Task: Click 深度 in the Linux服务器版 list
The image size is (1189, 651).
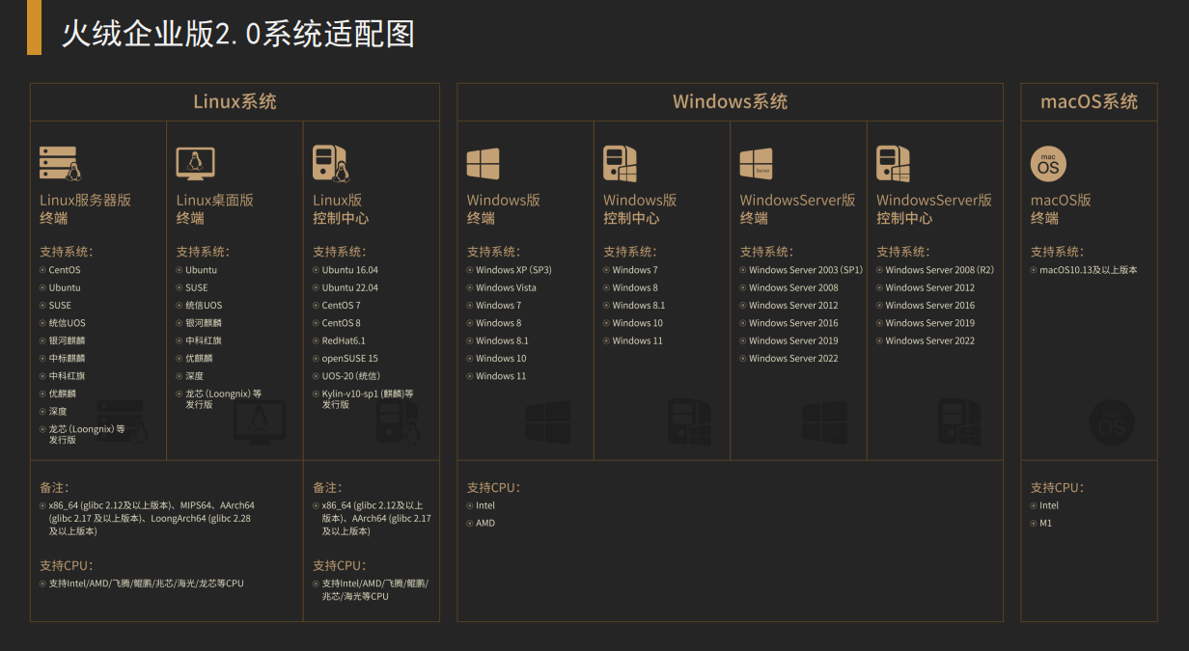Action: tap(58, 412)
